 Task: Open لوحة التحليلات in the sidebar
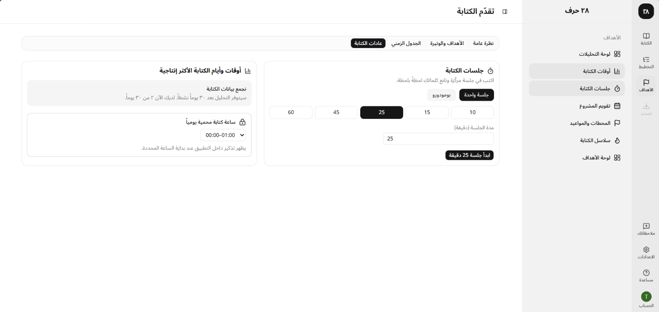pos(577,54)
